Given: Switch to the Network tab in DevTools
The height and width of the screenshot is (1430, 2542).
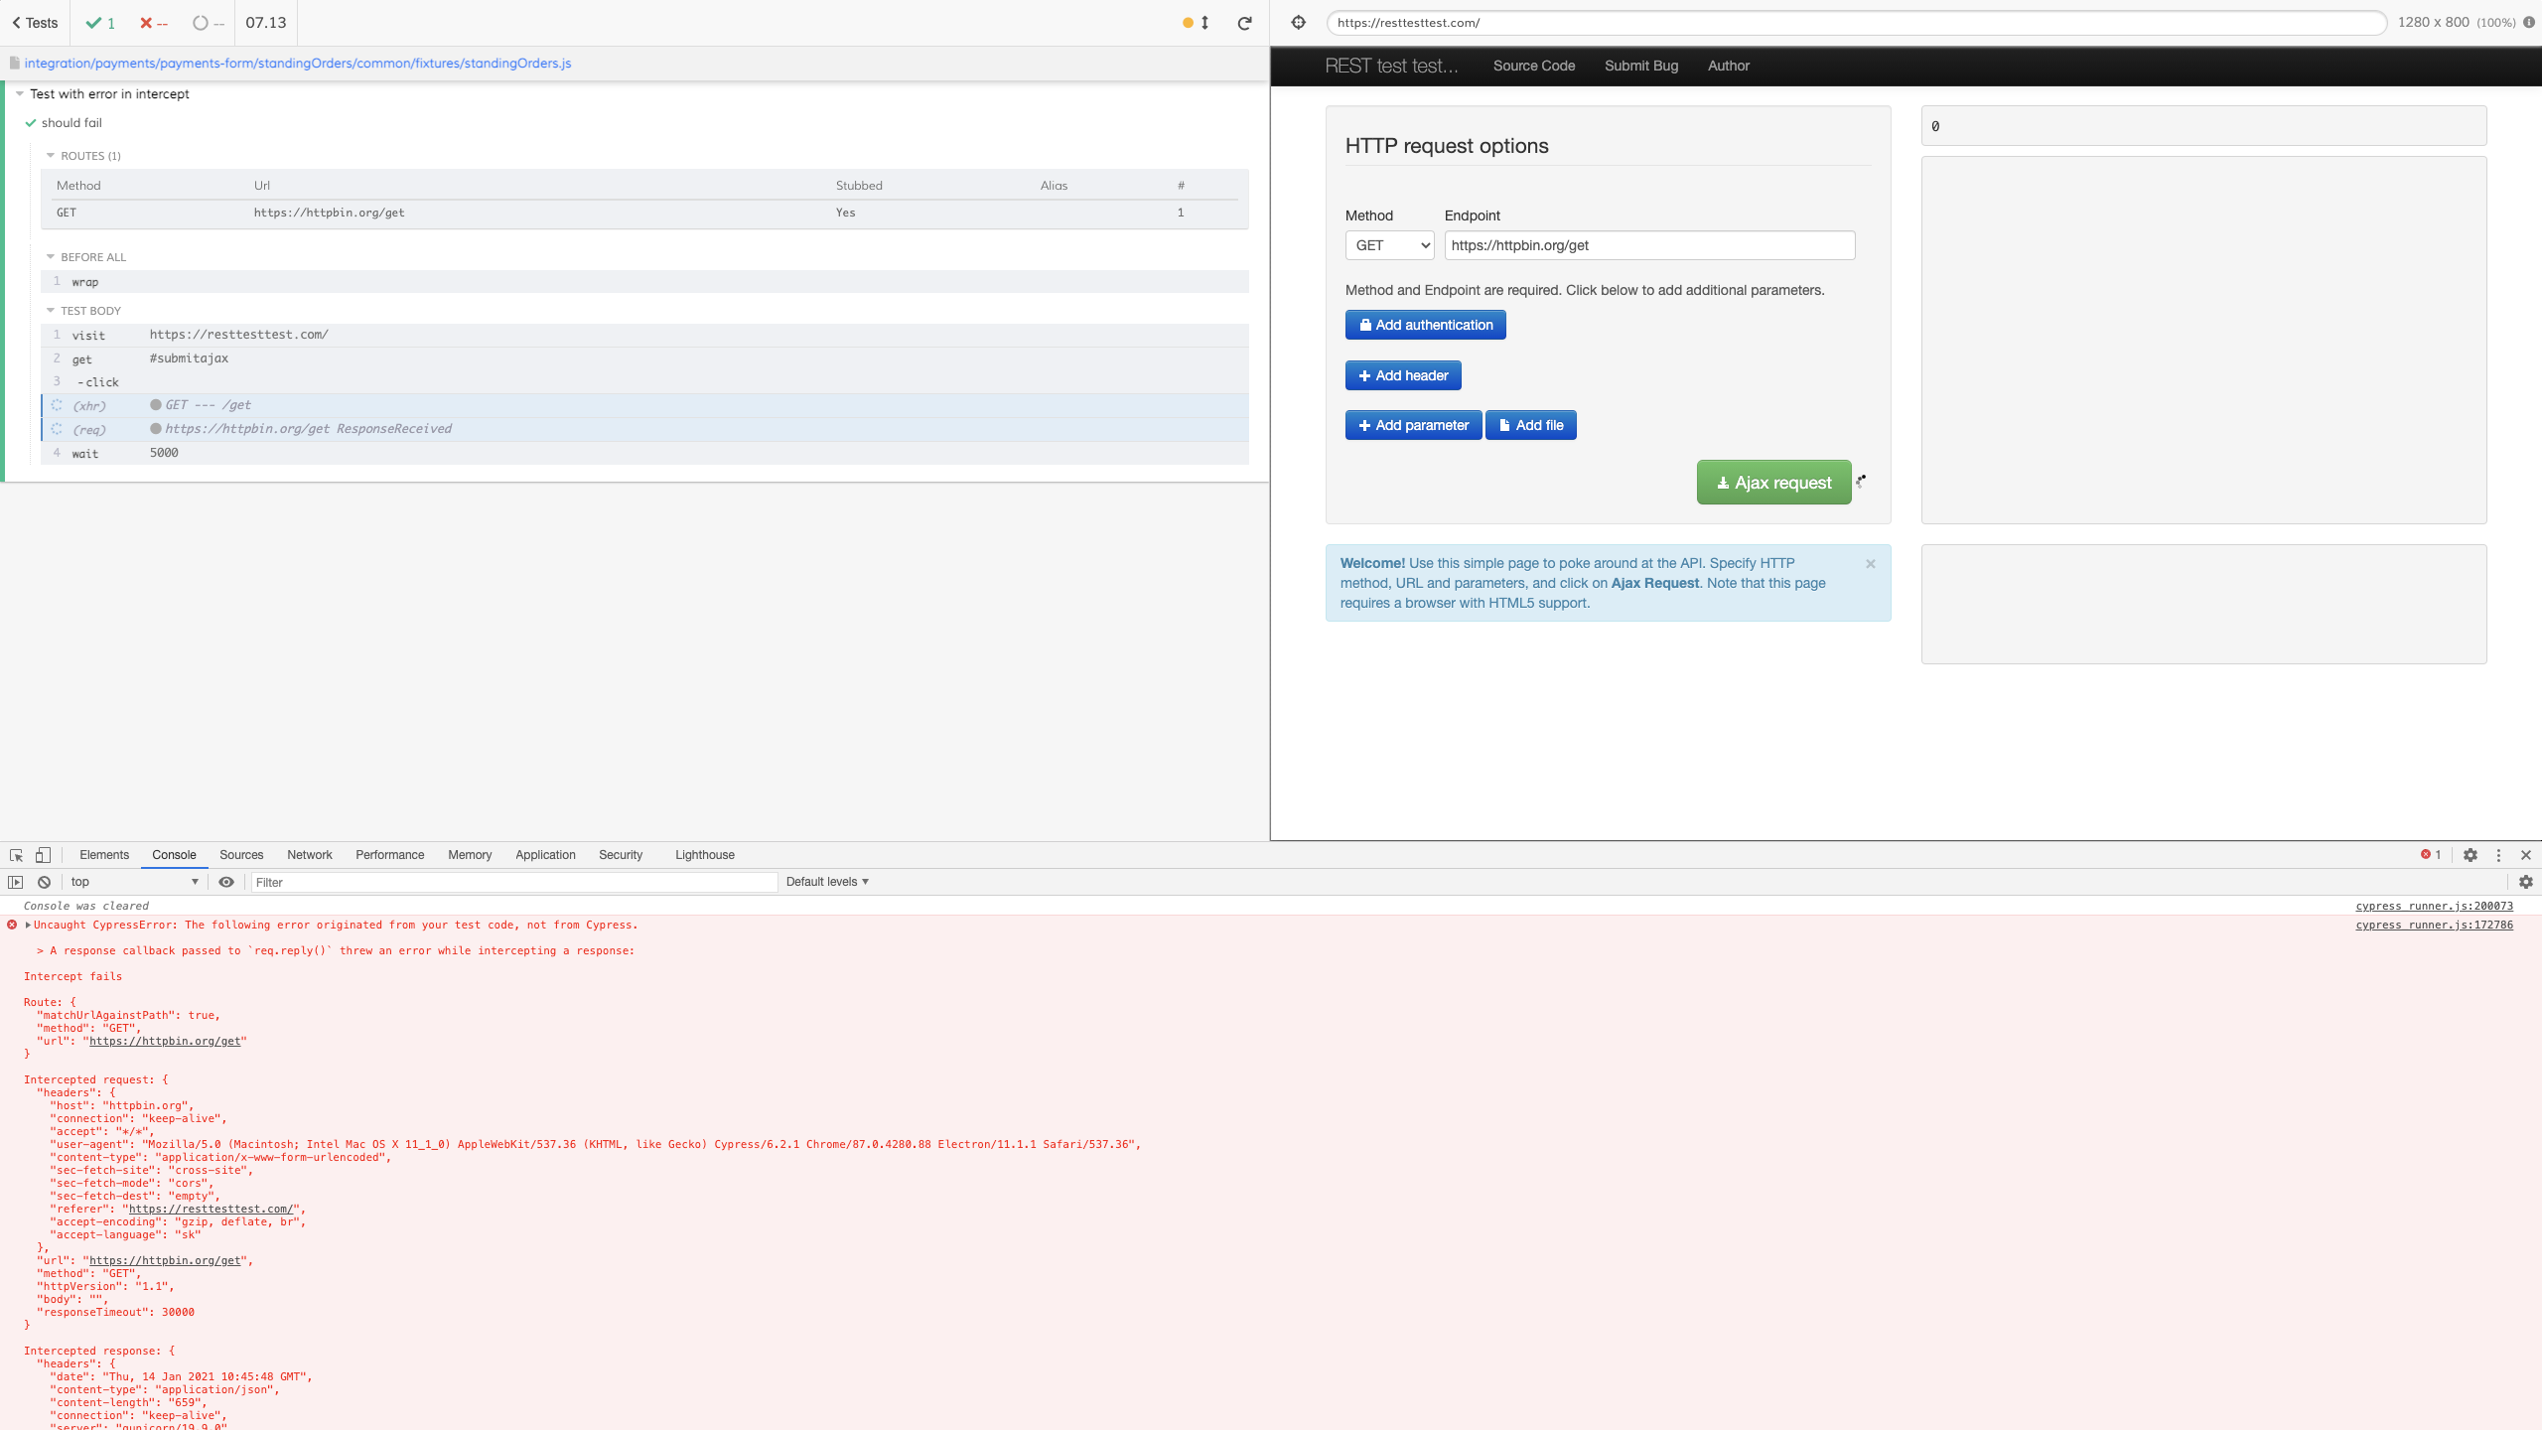Looking at the screenshot, I should tap(309, 855).
